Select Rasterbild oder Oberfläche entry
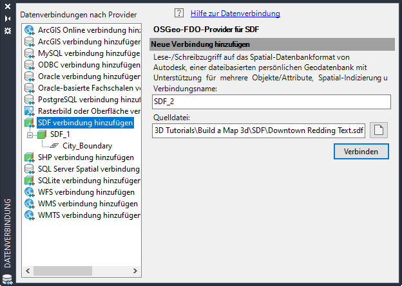The height and width of the screenshot is (286, 402). (x=89, y=111)
